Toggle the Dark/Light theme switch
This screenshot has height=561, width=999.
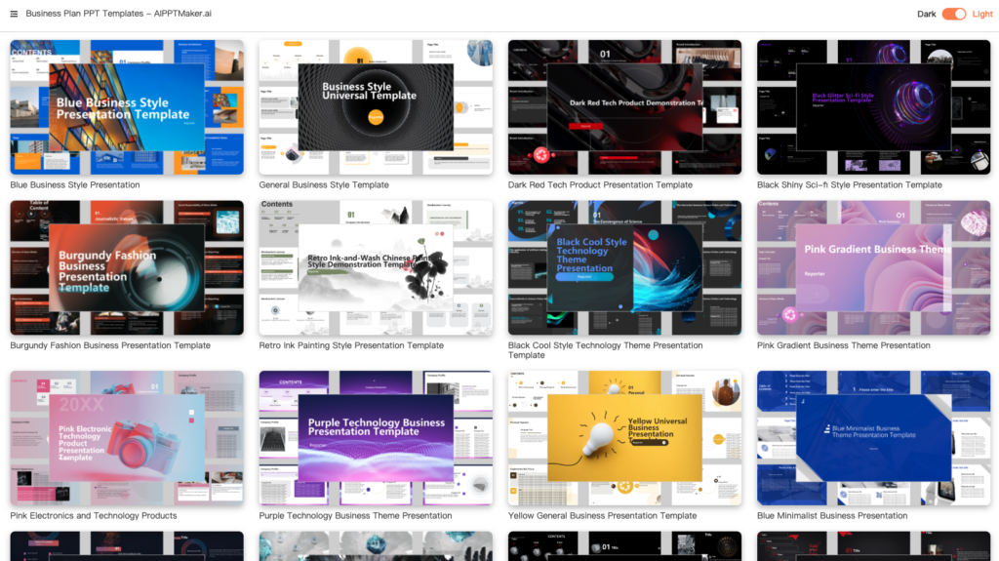pyautogui.click(x=953, y=14)
